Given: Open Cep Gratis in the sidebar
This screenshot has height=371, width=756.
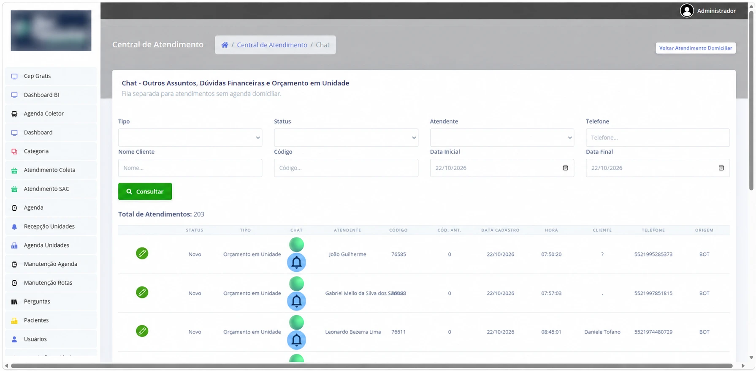Looking at the screenshot, I should (x=51, y=76).
